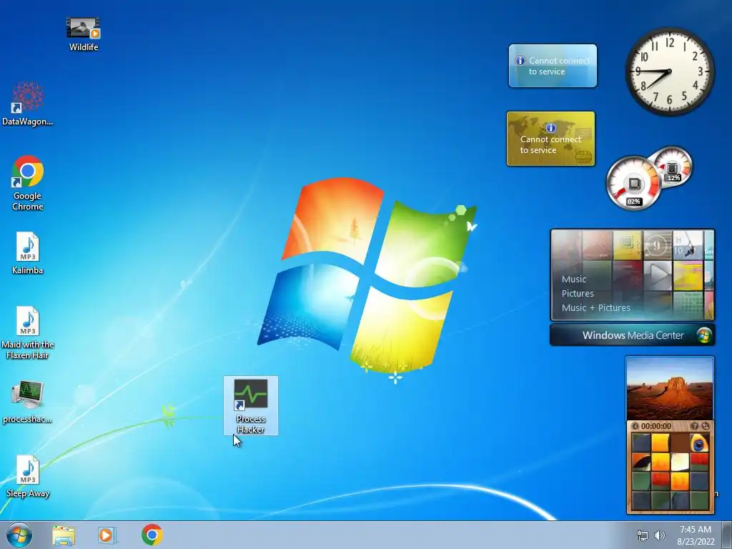This screenshot has height=549, width=732.
Task: Click the network tray icon
Action: 643,535
